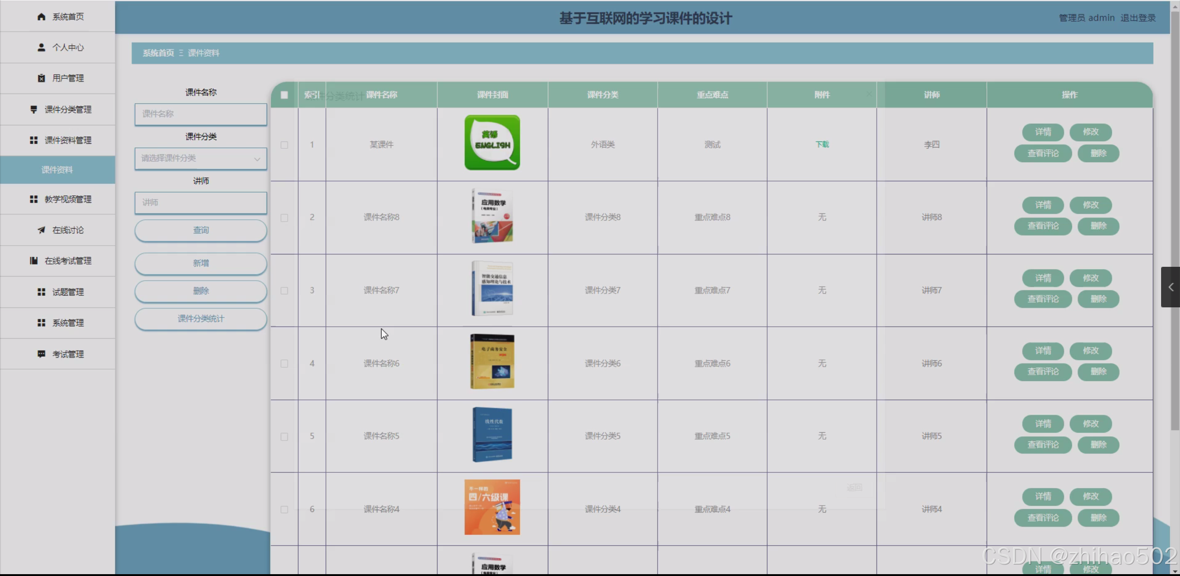Click the chat bubble icon for 考试管理

(41, 354)
